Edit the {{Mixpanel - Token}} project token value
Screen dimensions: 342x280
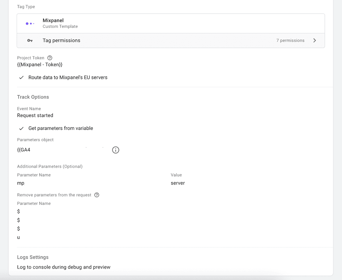coord(40,64)
